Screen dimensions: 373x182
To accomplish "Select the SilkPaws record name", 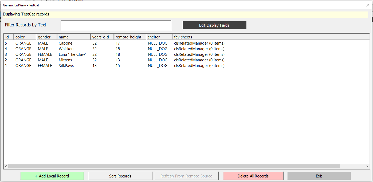I will (66, 66).
